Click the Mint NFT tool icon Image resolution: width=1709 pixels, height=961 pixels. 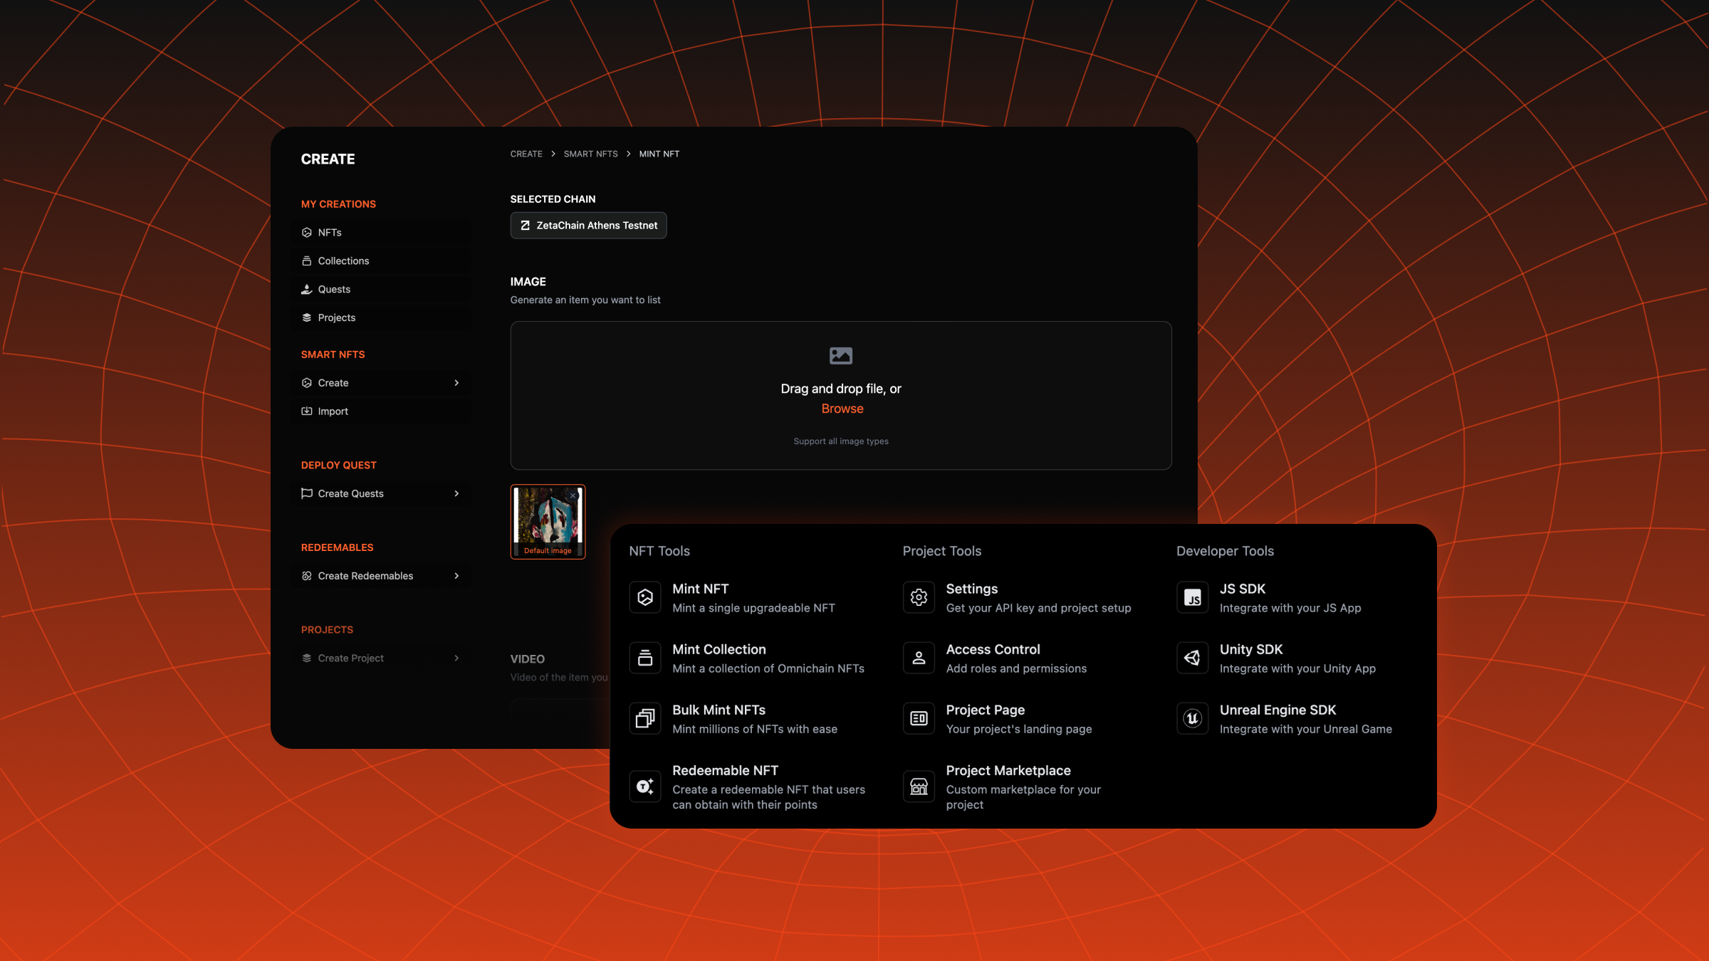click(645, 597)
